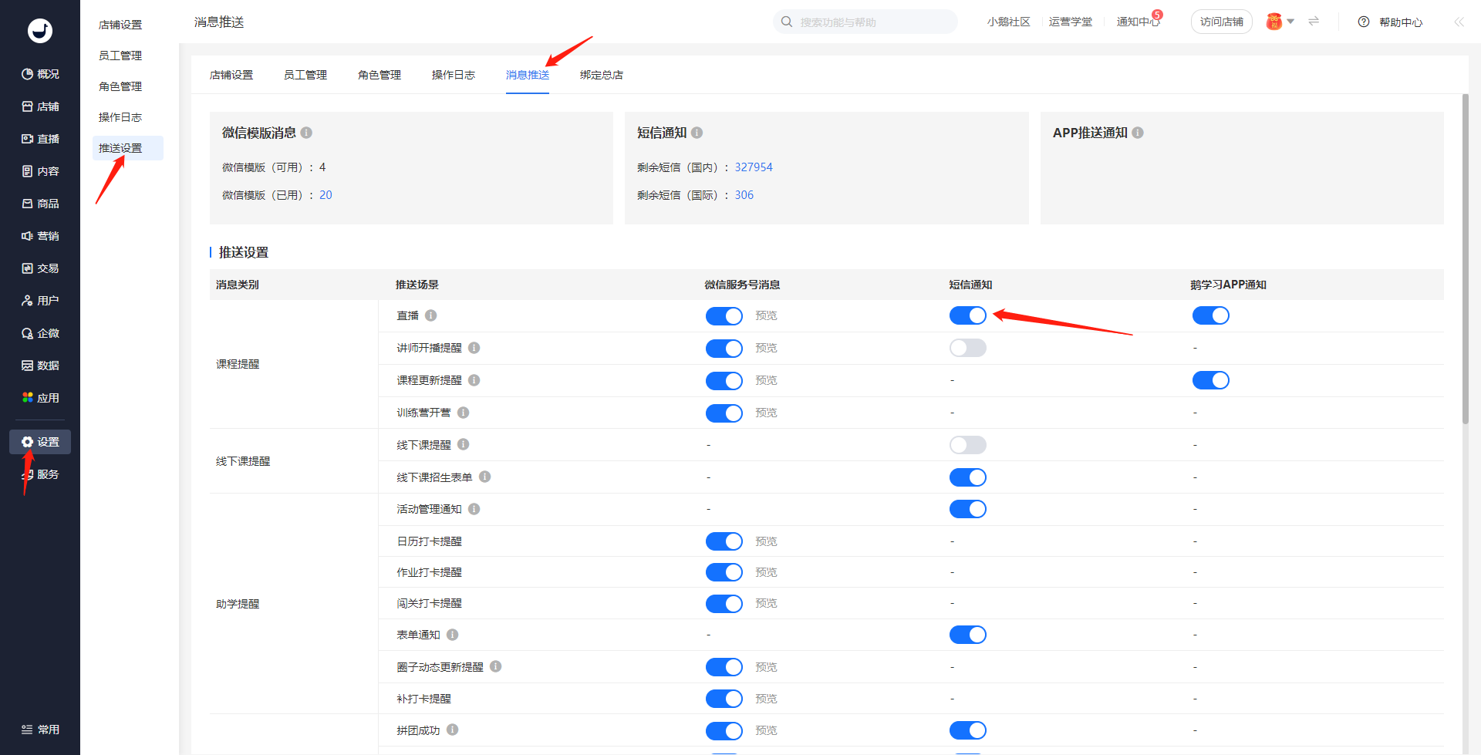The width and height of the screenshot is (1481, 755).
Task: Open the 交易 transactions section
Action: [x=40, y=268]
